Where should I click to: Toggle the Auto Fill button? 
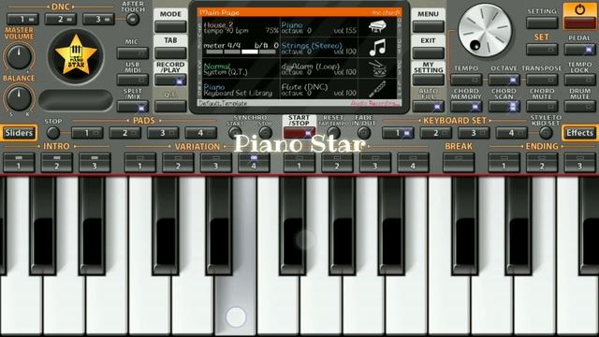429,107
